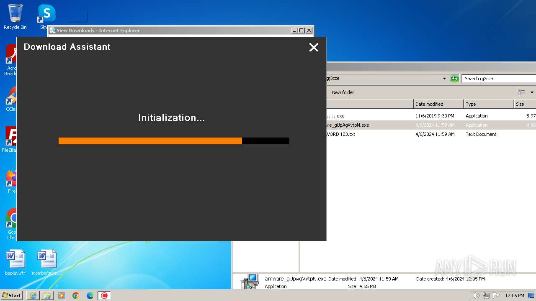This screenshot has height=301, width=536.
Task: Click the green refresh button in Explorer
Action: pyautogui.click(x=455, y=79)
